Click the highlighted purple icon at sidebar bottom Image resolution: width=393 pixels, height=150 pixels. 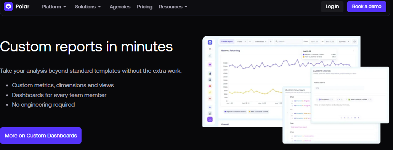210,120
